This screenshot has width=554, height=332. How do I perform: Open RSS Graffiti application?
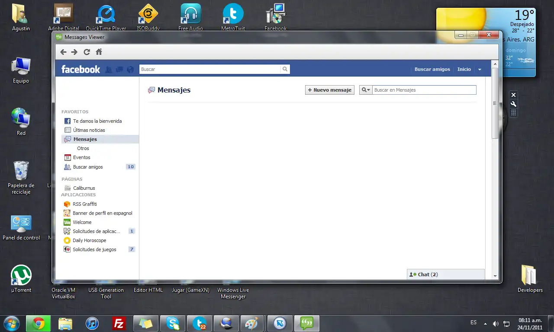84,204
